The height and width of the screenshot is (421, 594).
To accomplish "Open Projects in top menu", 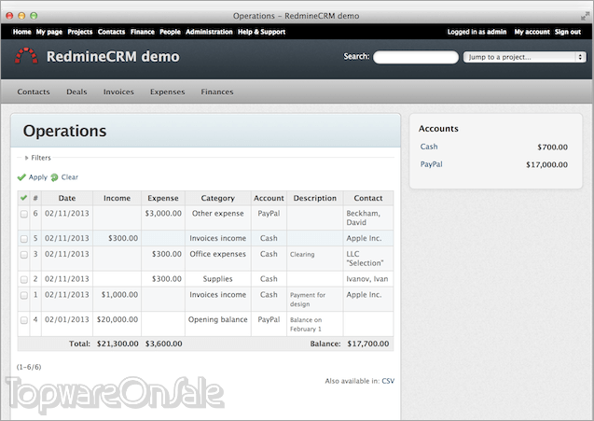I will 80,32.
